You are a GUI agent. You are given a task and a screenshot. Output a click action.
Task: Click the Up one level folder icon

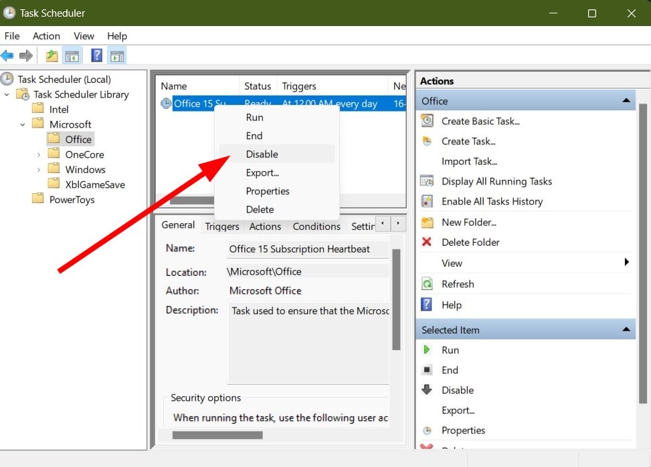coord(52,55)
